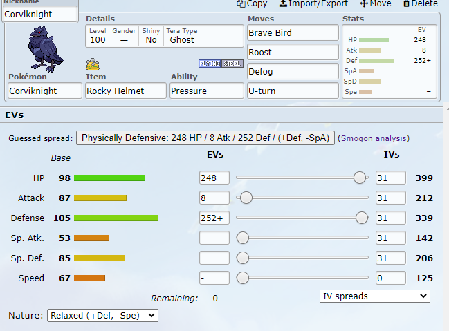Open the IV spreads dropdown
Viewport: 449px width, 331px height.
(375, 296)
